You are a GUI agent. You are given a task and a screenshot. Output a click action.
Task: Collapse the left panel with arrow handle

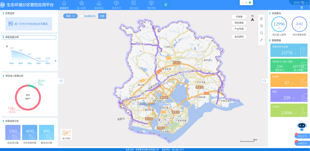(x=61, y=81)
